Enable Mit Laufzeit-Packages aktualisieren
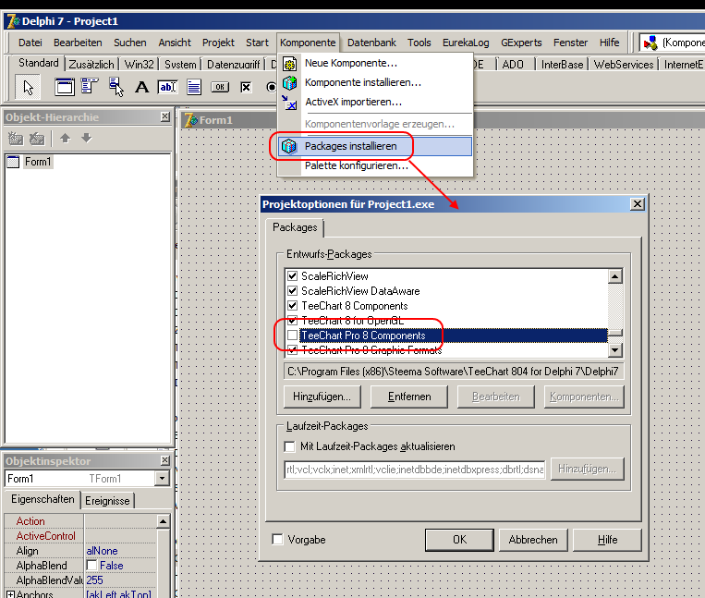The image size is (705, 598). click(290, 446)
